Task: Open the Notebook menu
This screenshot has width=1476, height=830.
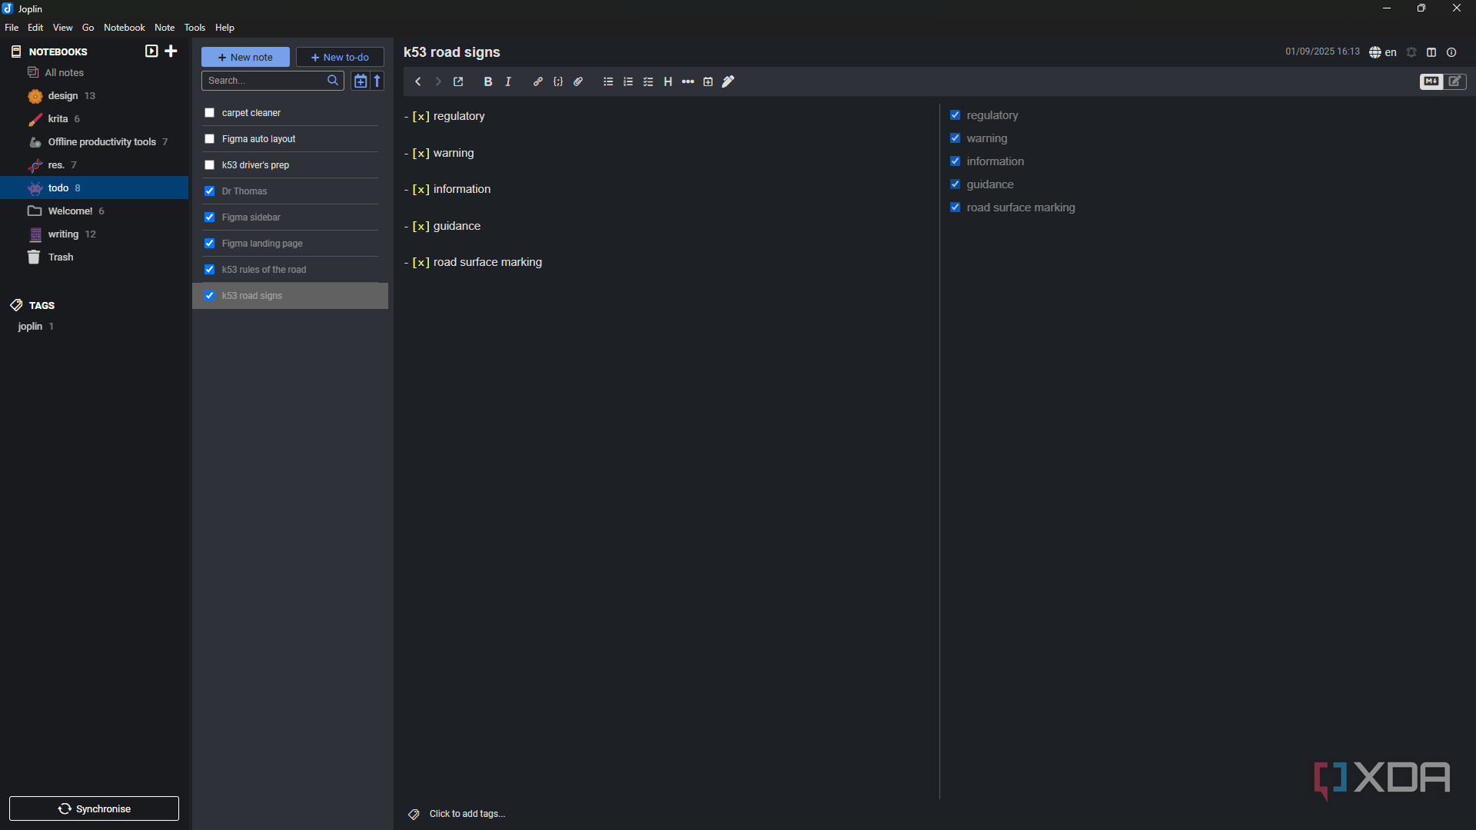Action: [125, 28]
